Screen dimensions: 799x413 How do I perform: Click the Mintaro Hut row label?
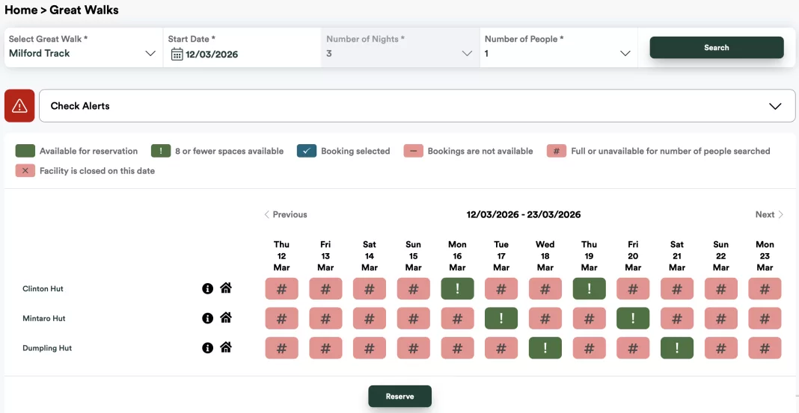[x=44, y=318]
